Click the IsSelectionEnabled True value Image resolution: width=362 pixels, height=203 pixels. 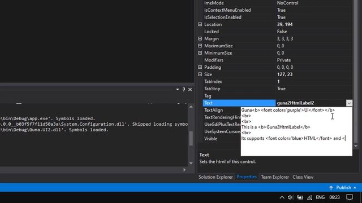pyautogui.click(x=281, y=17)
